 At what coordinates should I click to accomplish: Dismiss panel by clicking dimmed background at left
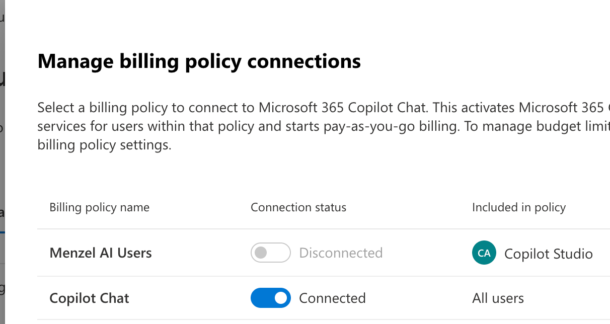[x=2, y=161]
